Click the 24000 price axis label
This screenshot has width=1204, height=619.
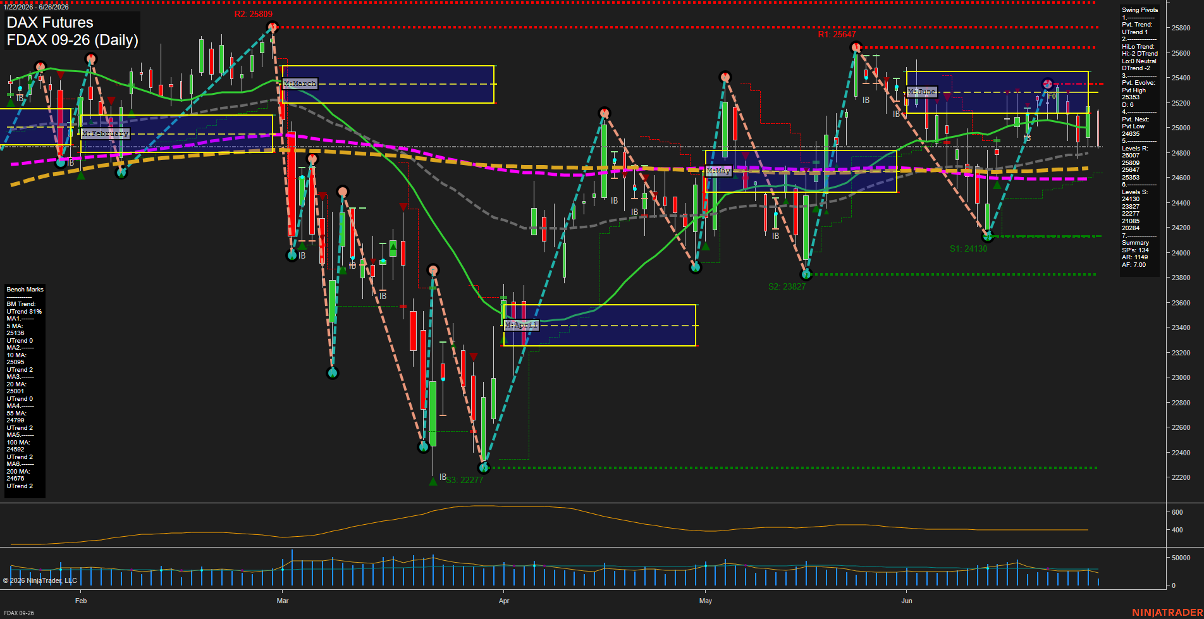coord(1181,253)
